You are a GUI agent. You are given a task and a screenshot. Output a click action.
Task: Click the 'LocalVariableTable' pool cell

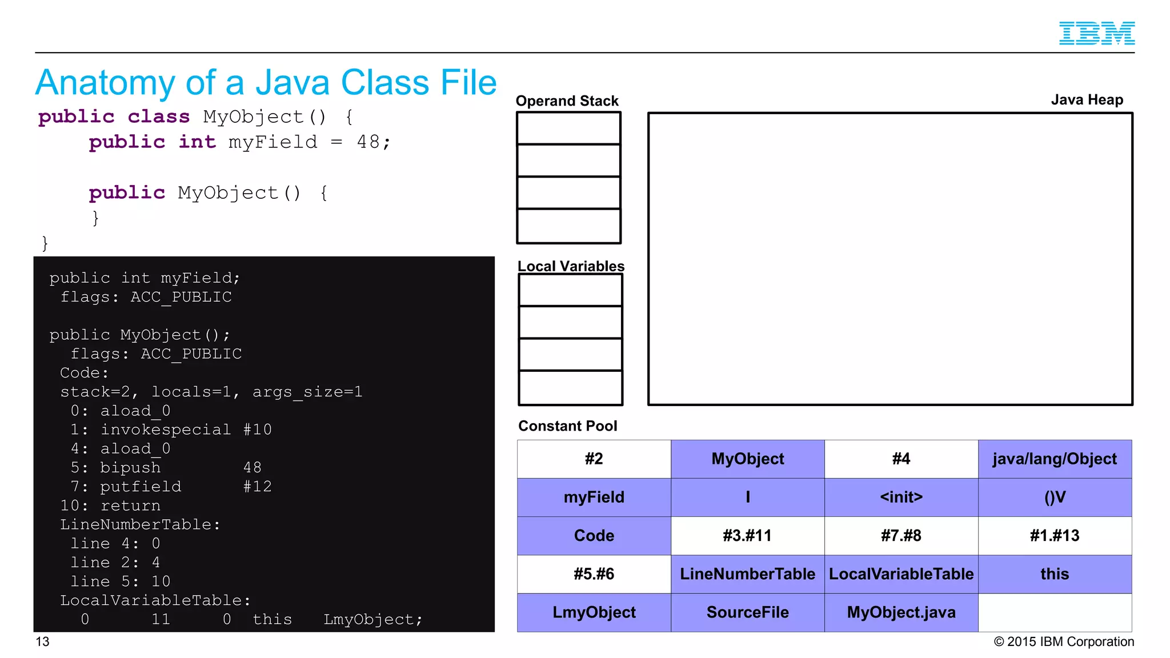point(901,574)
